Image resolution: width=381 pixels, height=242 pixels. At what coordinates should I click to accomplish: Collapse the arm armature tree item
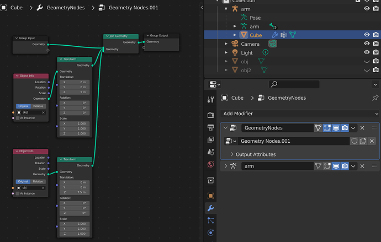click(x=226, y=9)
